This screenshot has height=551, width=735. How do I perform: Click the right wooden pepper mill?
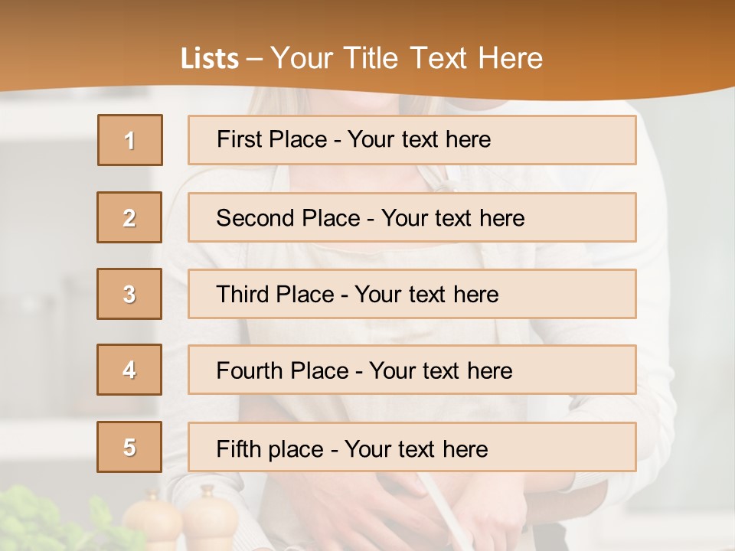pyautogui.click(x=207, y=519)
